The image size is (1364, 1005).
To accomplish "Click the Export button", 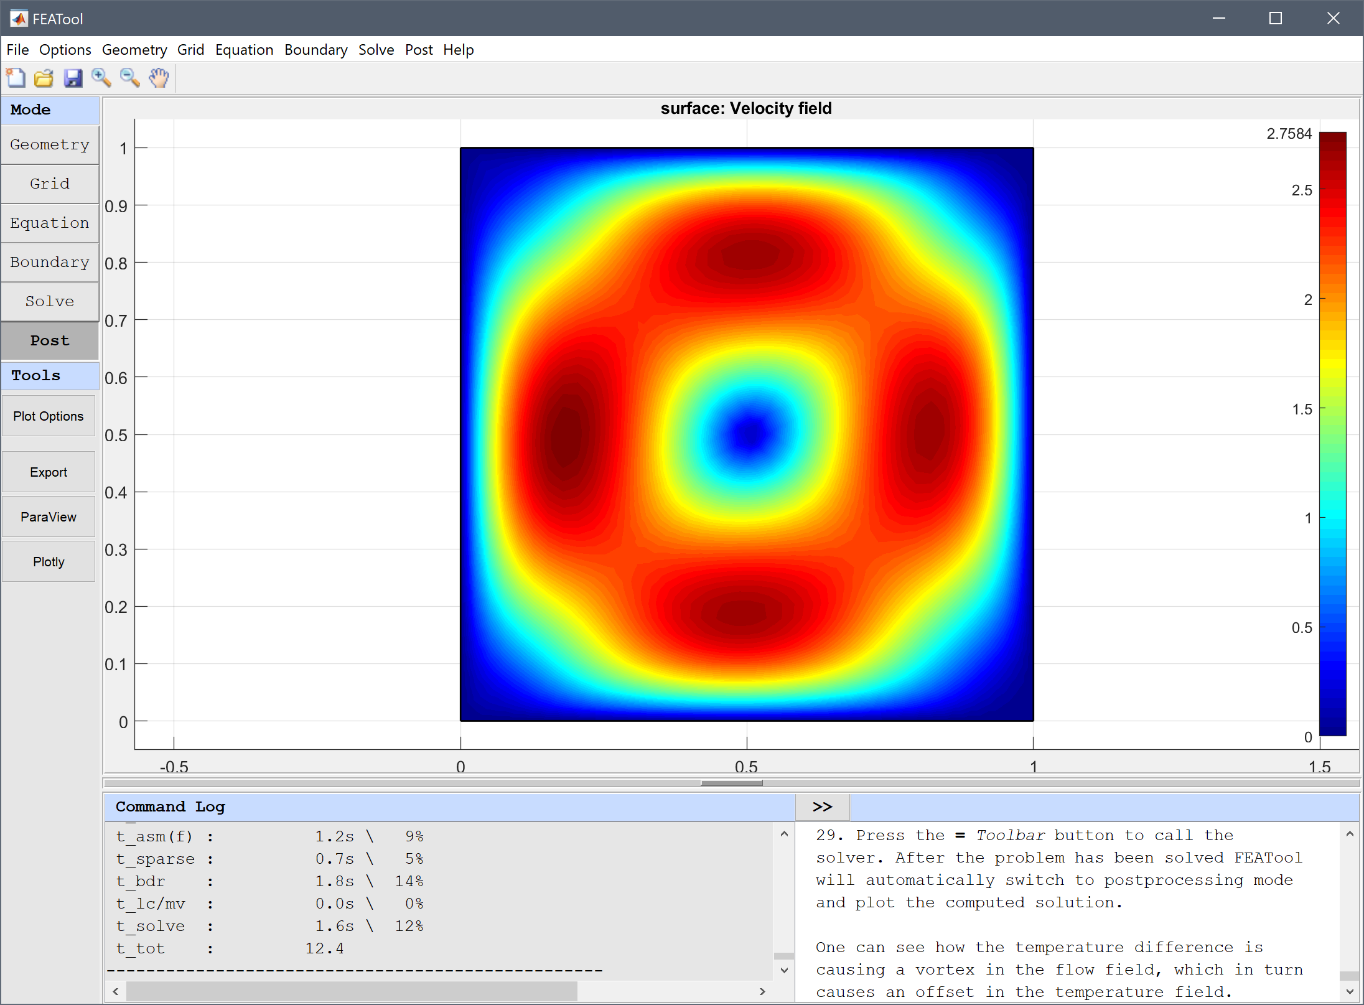I will [49, 472].
